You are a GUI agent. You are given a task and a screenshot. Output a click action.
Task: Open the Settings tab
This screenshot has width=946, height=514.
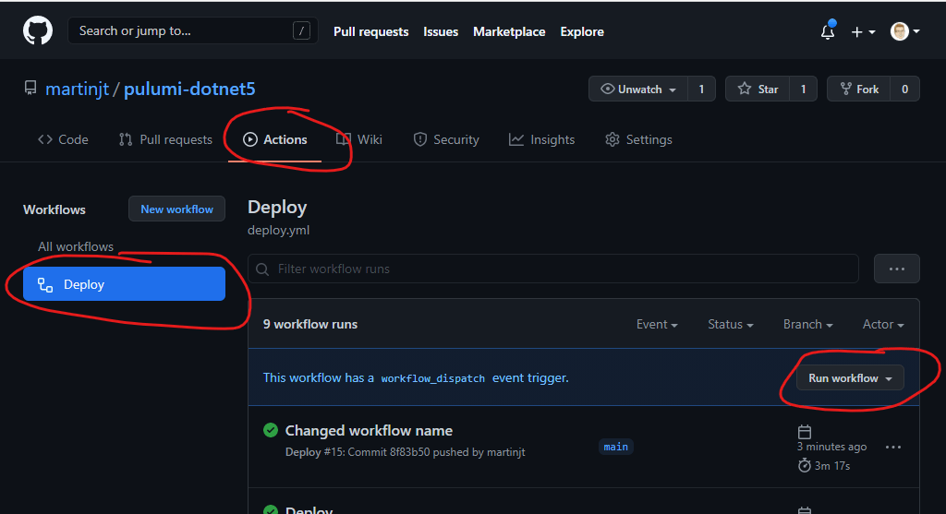(x=638, y=139)
